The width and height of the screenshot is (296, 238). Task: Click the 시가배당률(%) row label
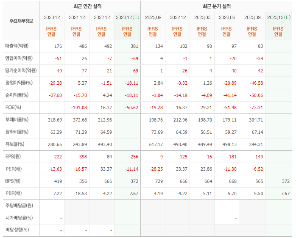[x=19, y=218]
